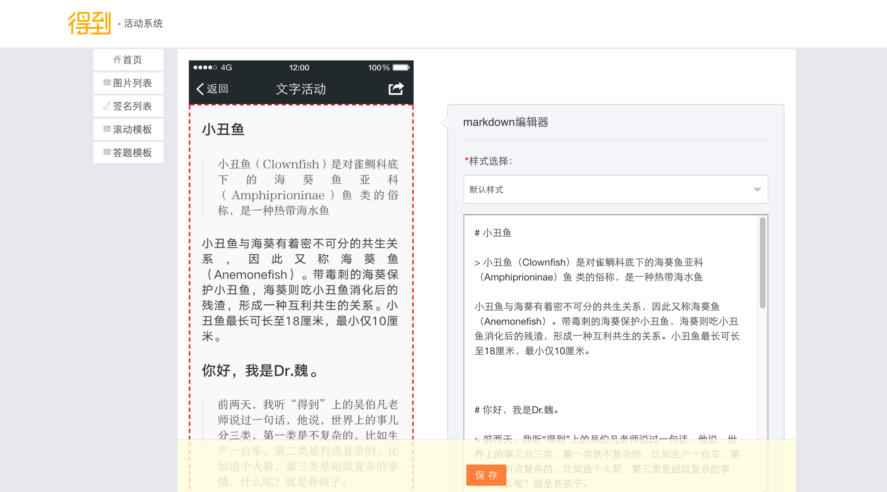Click the markdown editor vertical scrollbar

pos(762,262)
